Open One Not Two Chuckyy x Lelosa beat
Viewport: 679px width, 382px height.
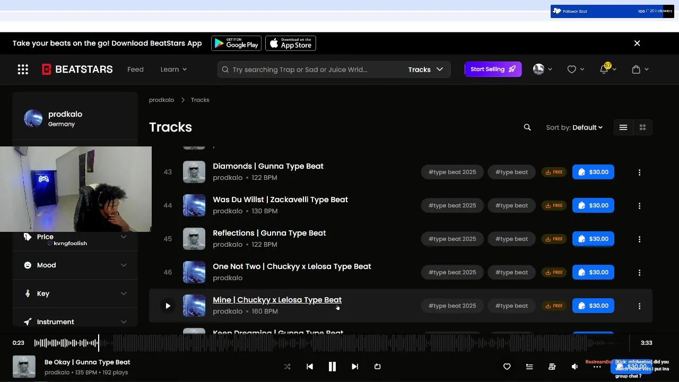292,266
